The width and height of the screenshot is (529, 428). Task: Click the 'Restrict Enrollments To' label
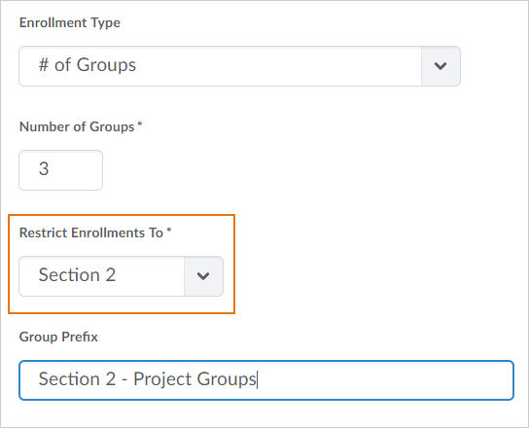(x=91, y=232)
